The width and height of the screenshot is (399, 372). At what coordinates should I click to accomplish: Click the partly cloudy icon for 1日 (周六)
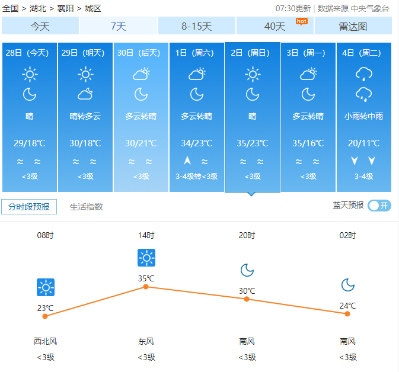197,73
